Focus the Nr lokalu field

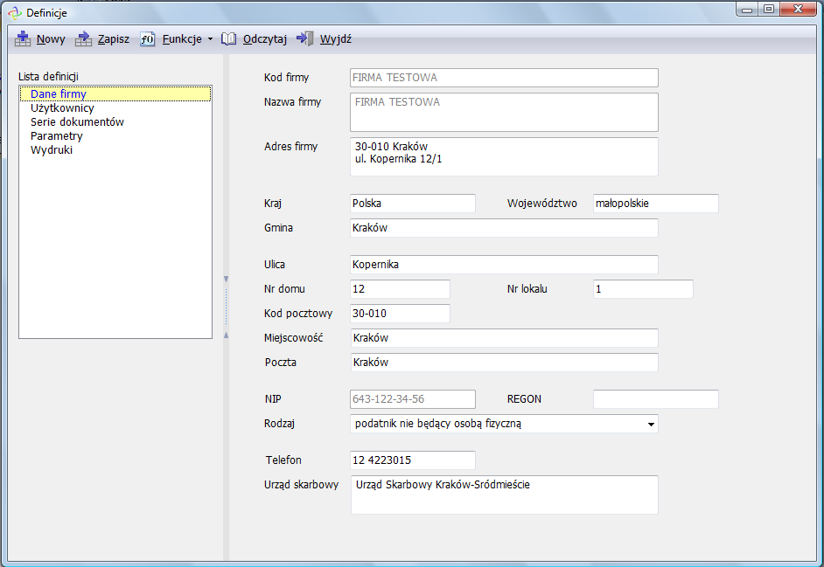coord(643,289)
